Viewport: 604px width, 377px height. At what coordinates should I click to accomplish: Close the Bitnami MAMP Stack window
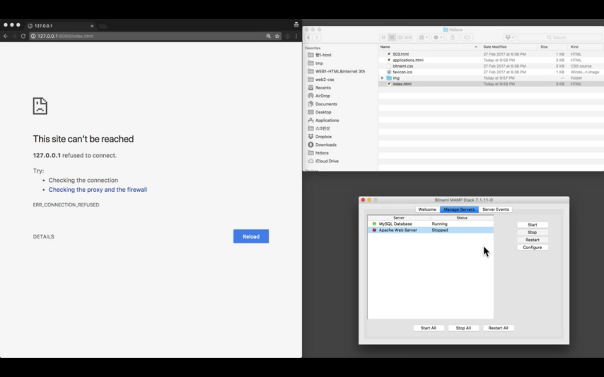coord(363,200)
